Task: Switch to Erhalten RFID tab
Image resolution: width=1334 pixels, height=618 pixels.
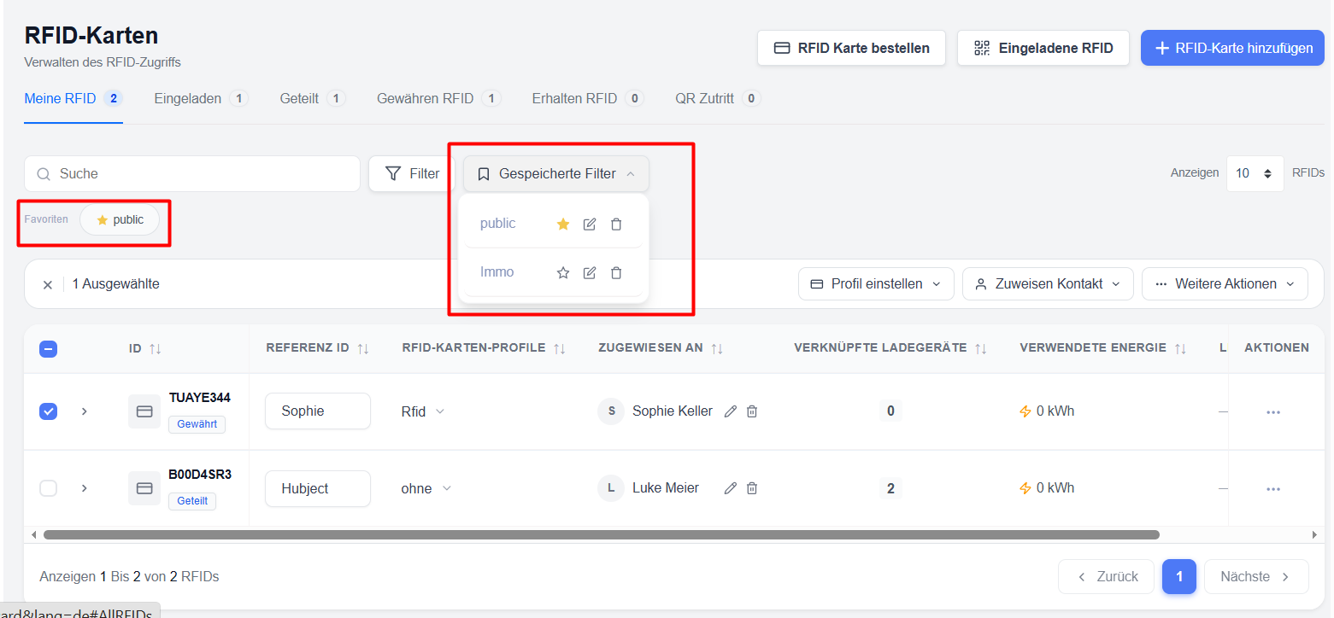Action: pyautogui.click(x=588, y=99)
